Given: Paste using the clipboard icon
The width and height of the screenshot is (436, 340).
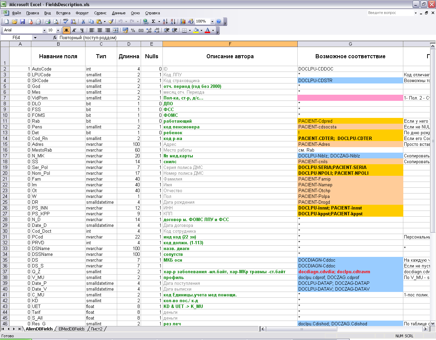Looking at the screenshot, I should [99, 21].
